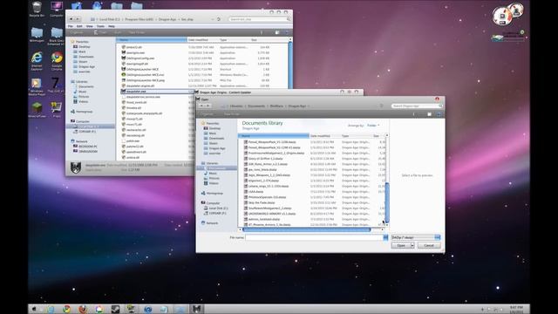Click Open dialog vertical scrollbar thumb
Viewport: 558px width, 314px height.
pos(387,203)
